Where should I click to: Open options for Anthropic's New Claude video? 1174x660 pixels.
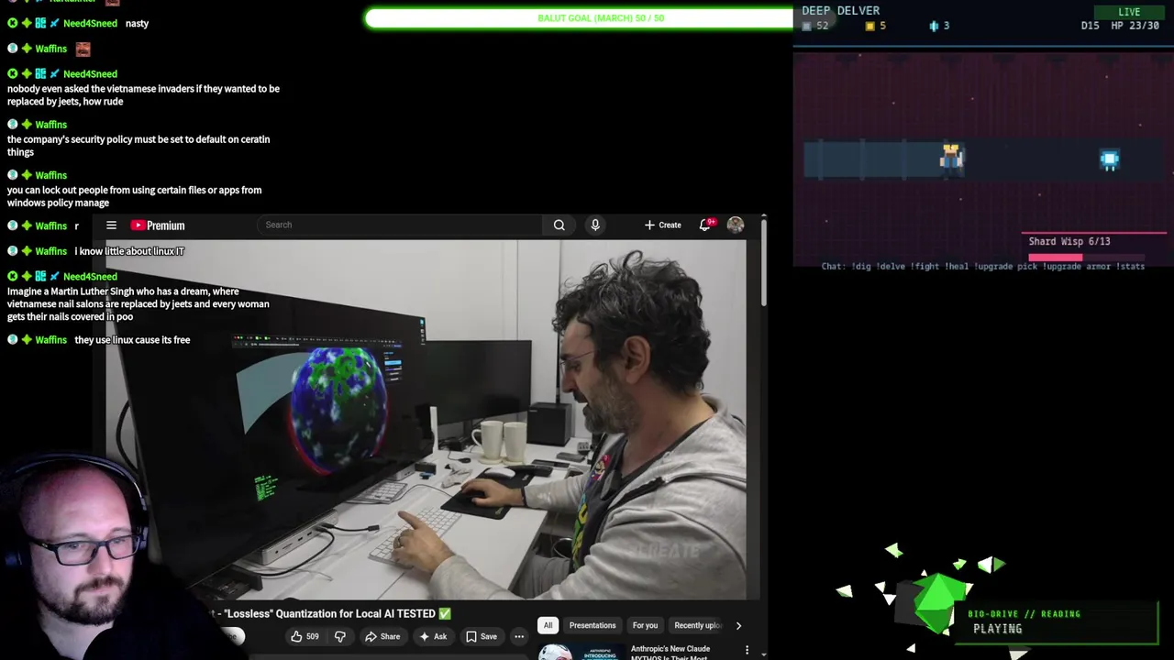pyautogui.click(x=747, y=651)
